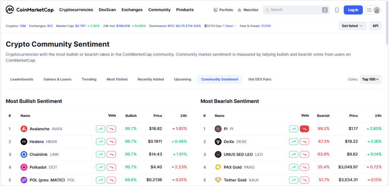Image resolution: width=389 pixels, height=186 pixels.
Task: Vote bullish on DeXe
Action: 294,142
